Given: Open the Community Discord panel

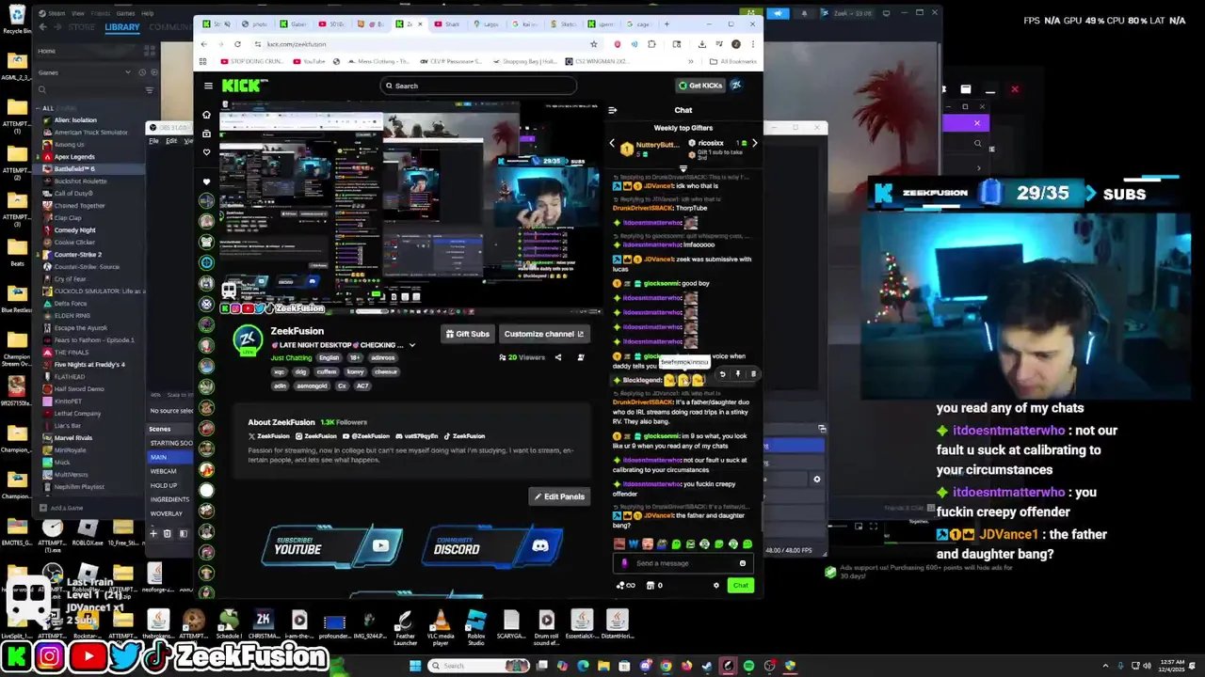Looking at the screenshot, I should point(491,547).
